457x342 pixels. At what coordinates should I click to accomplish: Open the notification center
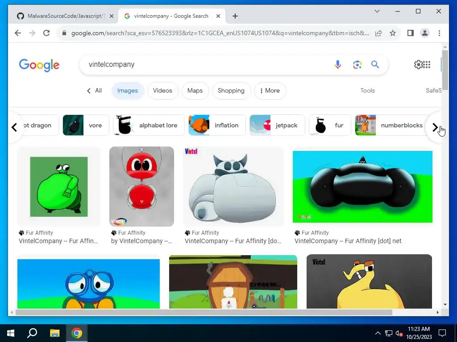pyautogui.click(x=442, y=333)
